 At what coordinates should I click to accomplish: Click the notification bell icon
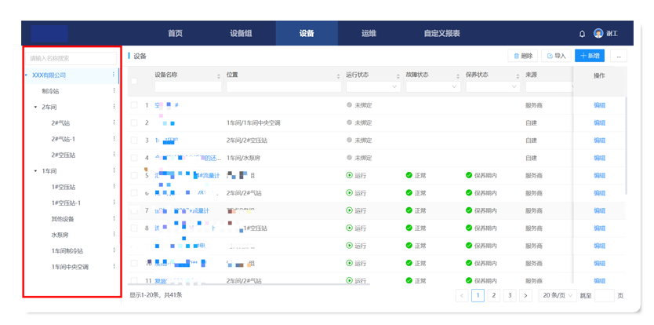(582, 34)
